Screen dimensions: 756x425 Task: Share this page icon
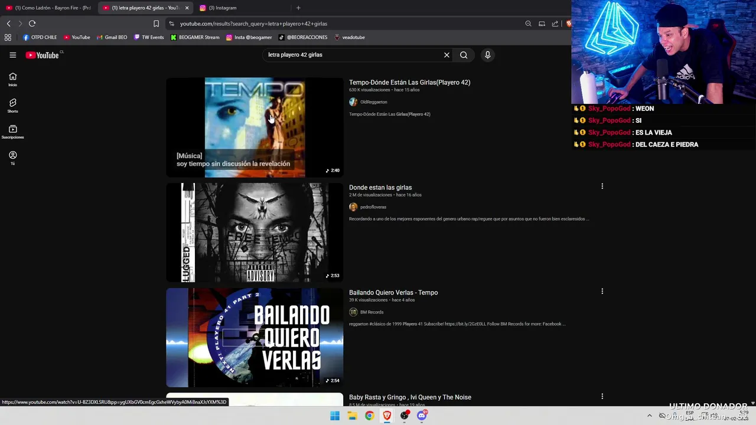pos(555,24)
